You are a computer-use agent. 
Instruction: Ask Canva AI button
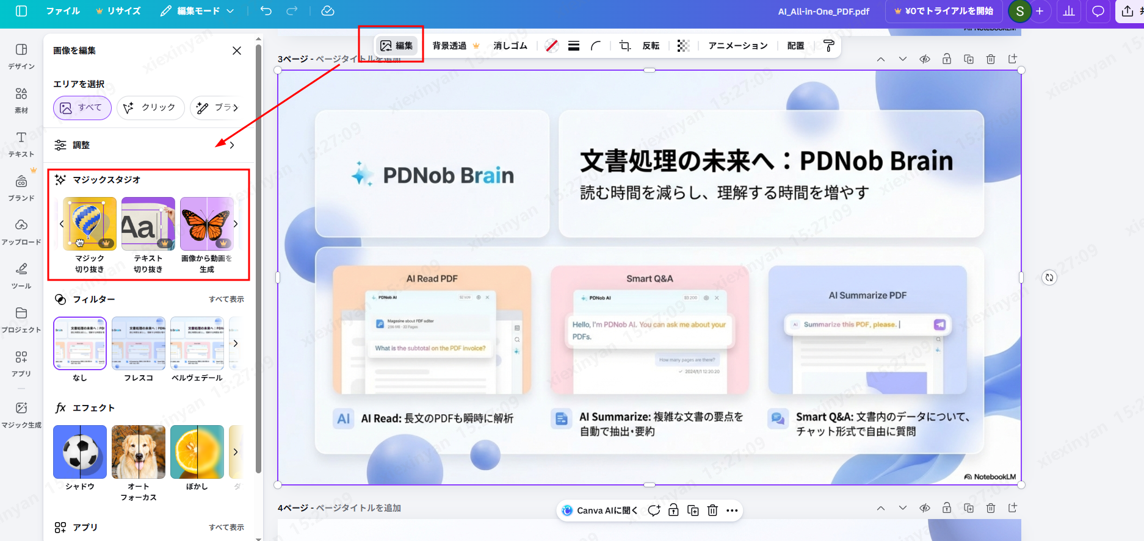click(x=599, y=511)
